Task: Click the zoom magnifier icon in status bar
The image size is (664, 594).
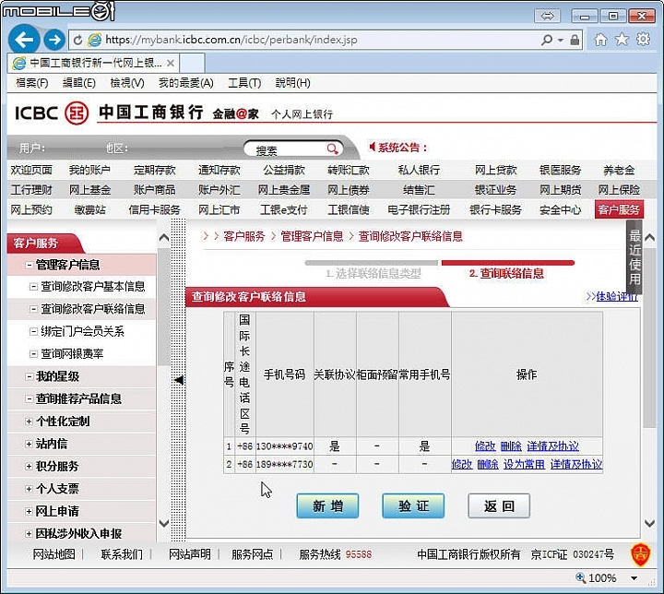Action: click(580, 577)
